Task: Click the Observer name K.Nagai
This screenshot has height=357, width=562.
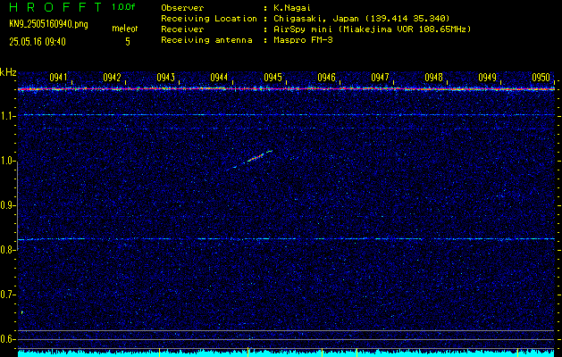Action: coord(292,8)
